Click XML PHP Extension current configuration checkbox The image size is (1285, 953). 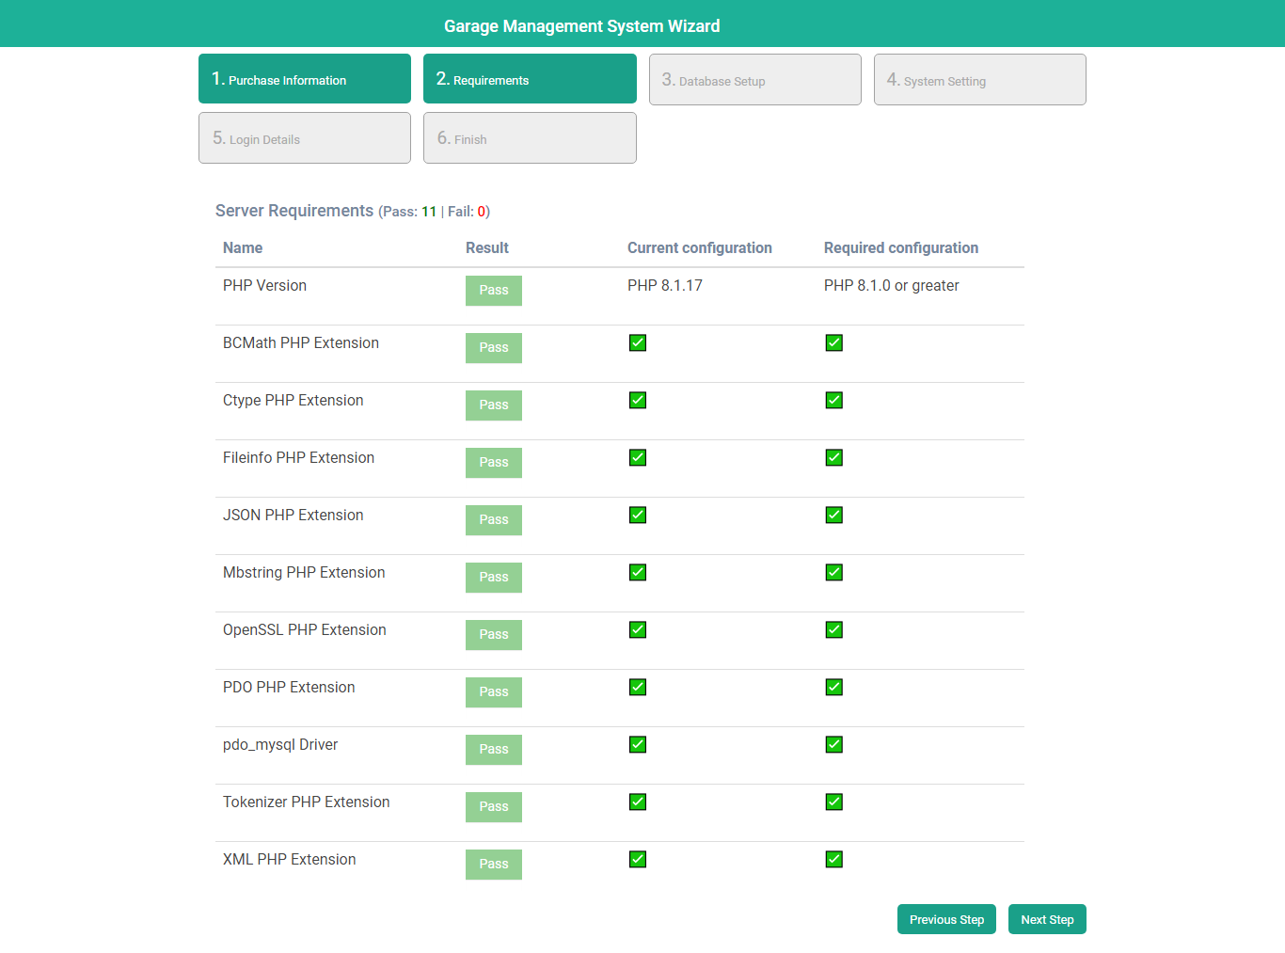pyautogui.click(x=638, y=859)
